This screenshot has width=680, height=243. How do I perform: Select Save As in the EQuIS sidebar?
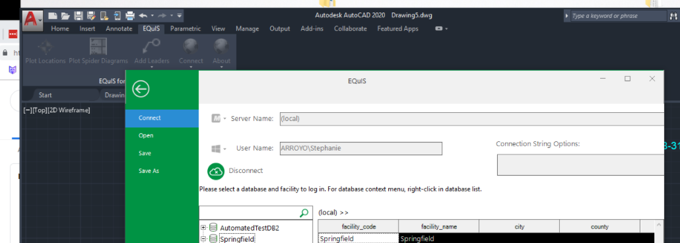click(162, 171)
